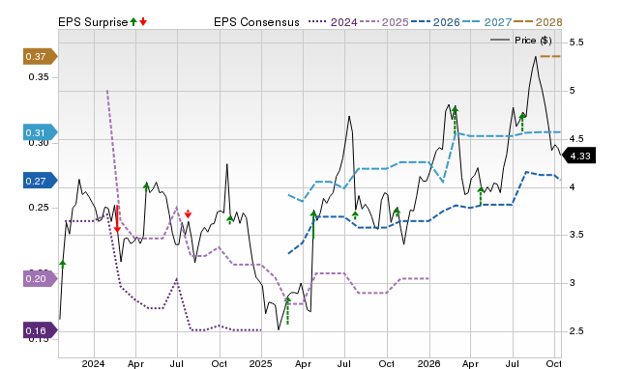Click the large red EPS miss arrow near March 2024

(117, 219)
